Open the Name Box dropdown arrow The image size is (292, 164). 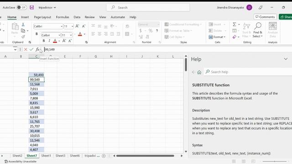[15, 50]
